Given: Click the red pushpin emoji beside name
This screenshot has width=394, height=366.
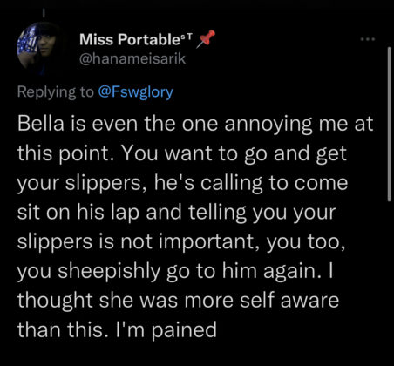Looking at the screenshot, I should tap(206, 39).
